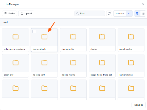Viewport: 147px width, 110px height.
Task: Open the chamora-city folder icon
Action: pos(73,36)
